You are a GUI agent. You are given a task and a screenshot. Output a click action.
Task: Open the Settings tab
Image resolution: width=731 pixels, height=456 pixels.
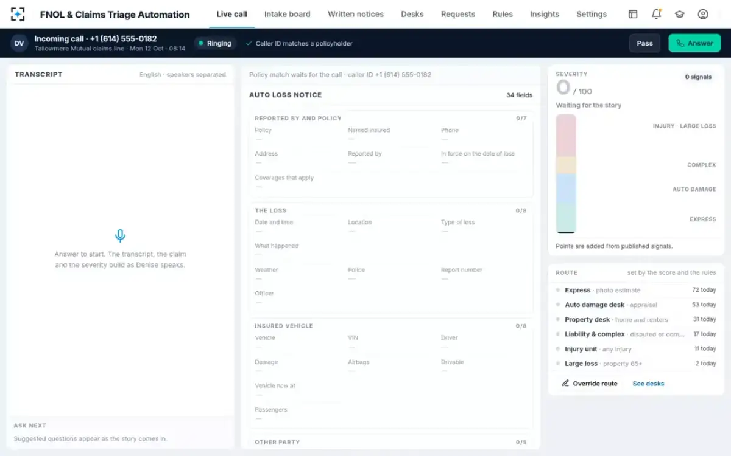pyautogui.click(x=592, y=14)
